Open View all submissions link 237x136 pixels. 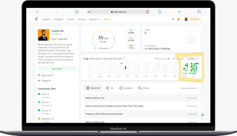(189, 88)
